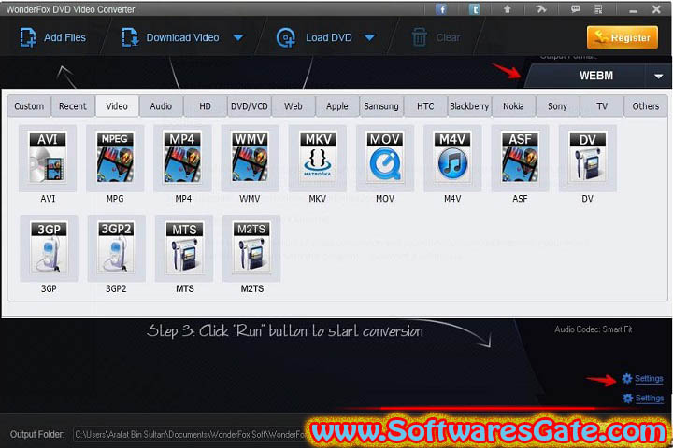Screen dimensions: 673x448
Task: Switch to the Nokia tab
Action: [x=513, y=106]
